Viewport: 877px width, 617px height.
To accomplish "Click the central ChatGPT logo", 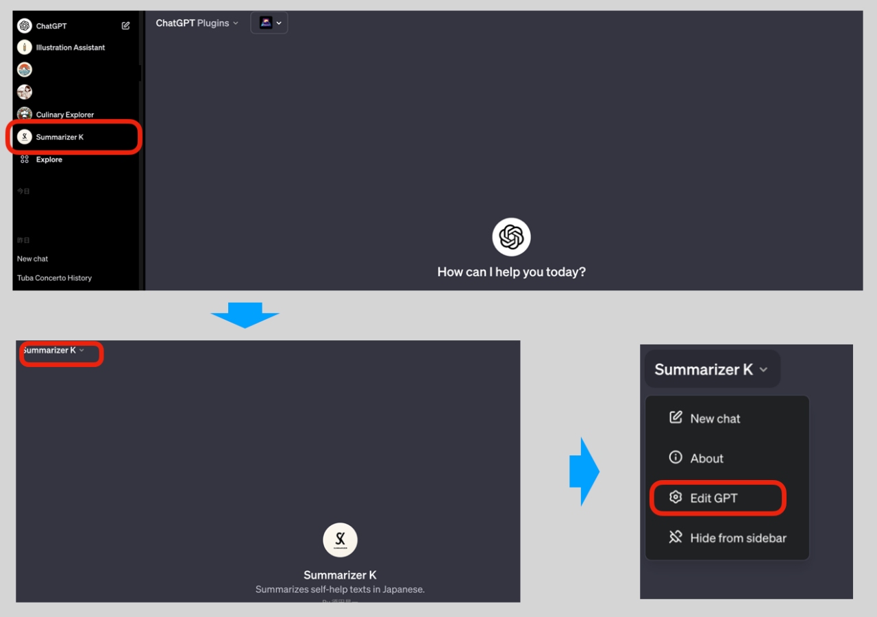I will pyautogui.click(x=511, y=237).
